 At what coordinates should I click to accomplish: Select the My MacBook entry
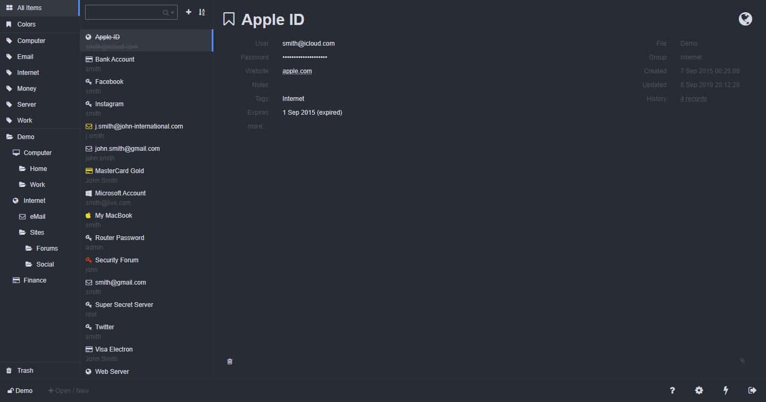click(146, 219)
